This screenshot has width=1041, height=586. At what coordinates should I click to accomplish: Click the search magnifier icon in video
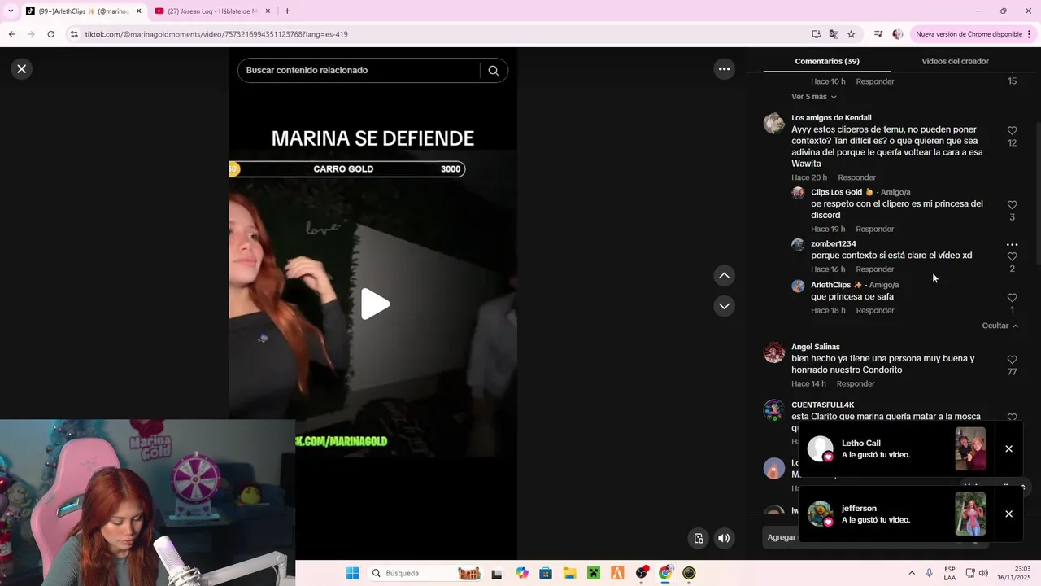493,71
